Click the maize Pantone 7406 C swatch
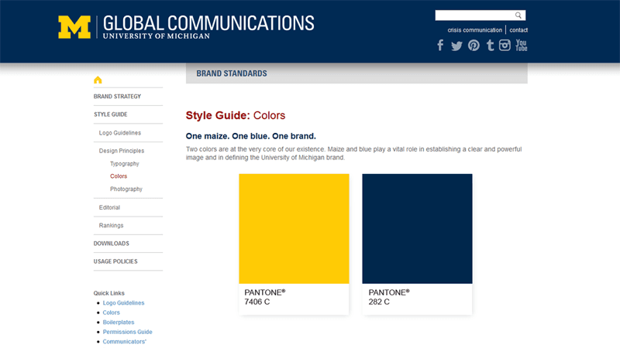The width and height of the screenshot is (620, 348). click(x=294, y=229)
